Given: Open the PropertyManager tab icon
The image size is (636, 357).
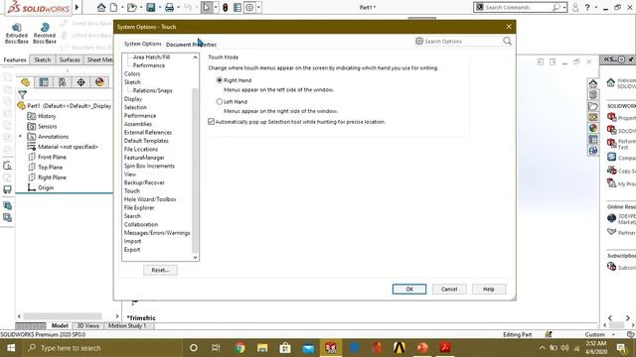Looking at the screenshot, I should click(x=44, y=82).
